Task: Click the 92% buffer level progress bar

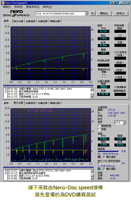Action: point(109,151)
